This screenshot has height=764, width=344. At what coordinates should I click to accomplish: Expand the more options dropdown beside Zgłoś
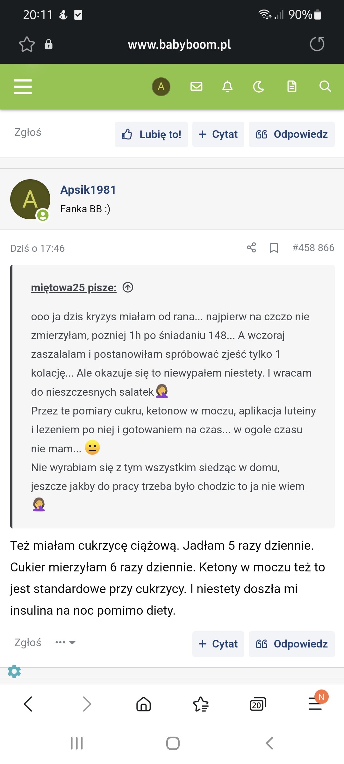click(65, 642)
